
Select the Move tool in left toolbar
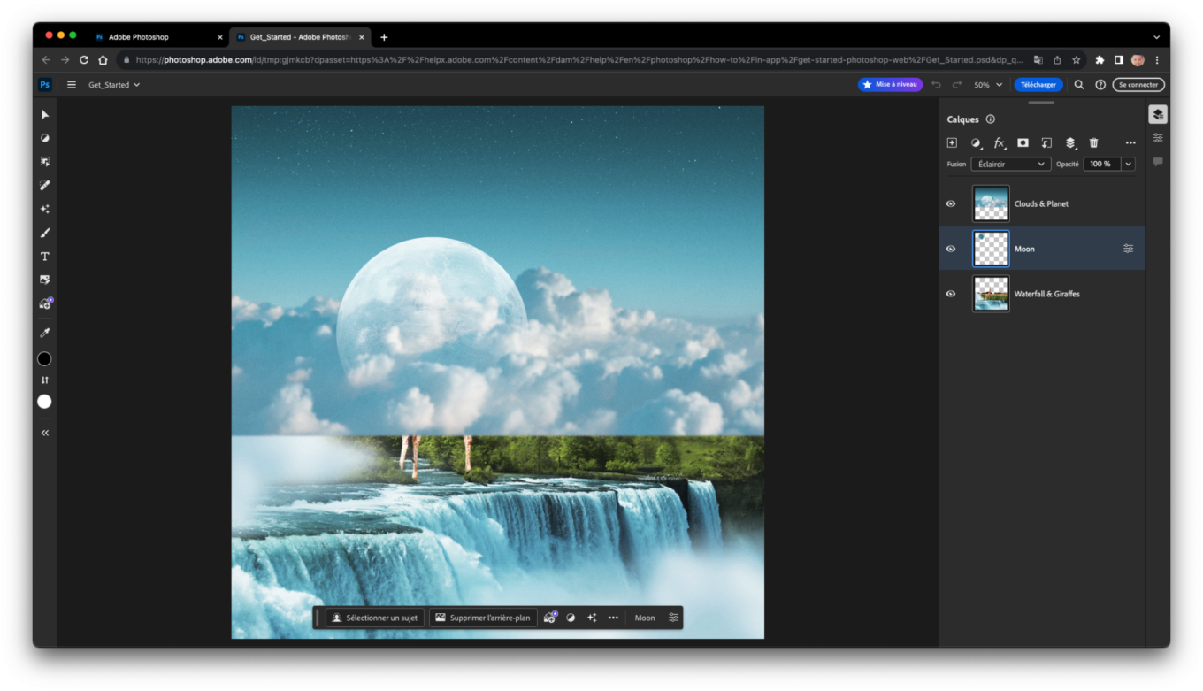pyautogui.click(x=45, y=115)
